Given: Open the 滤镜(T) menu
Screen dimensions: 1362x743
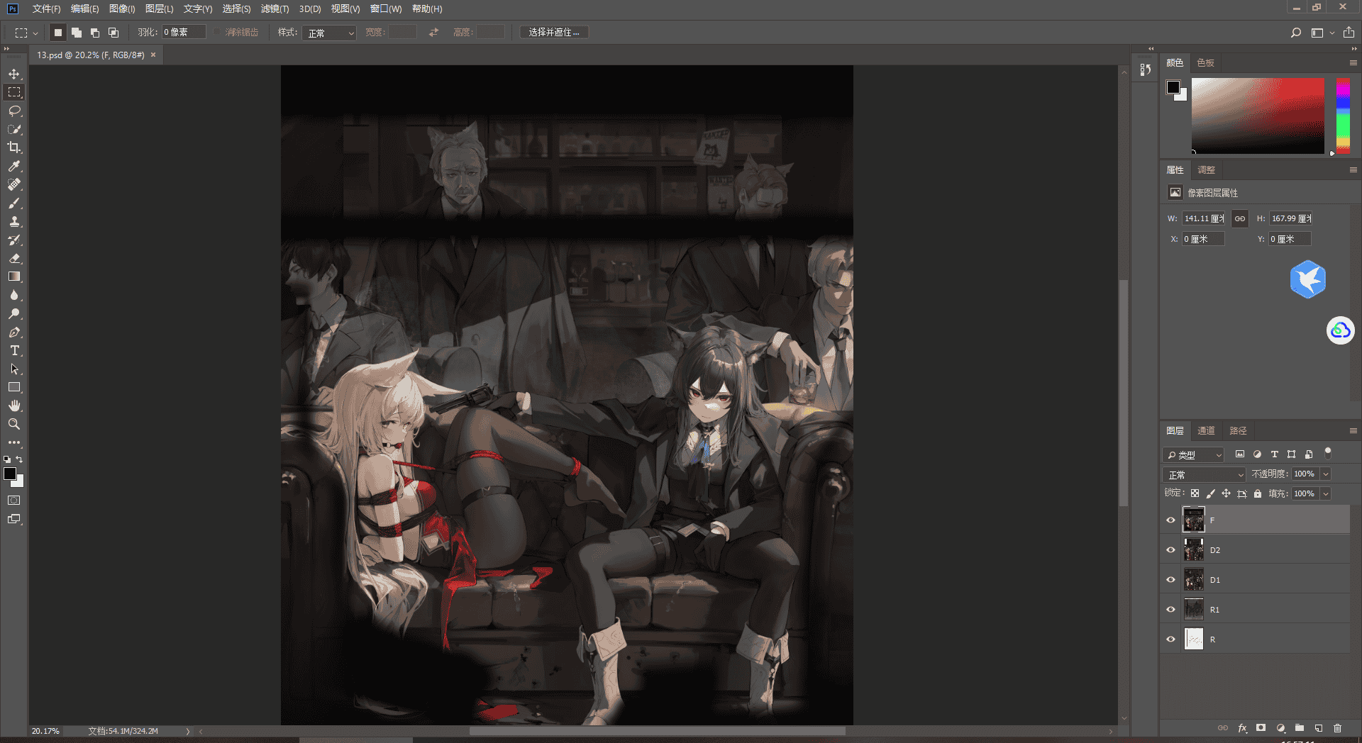Looking at the screenshot, I should pos(275,9).
